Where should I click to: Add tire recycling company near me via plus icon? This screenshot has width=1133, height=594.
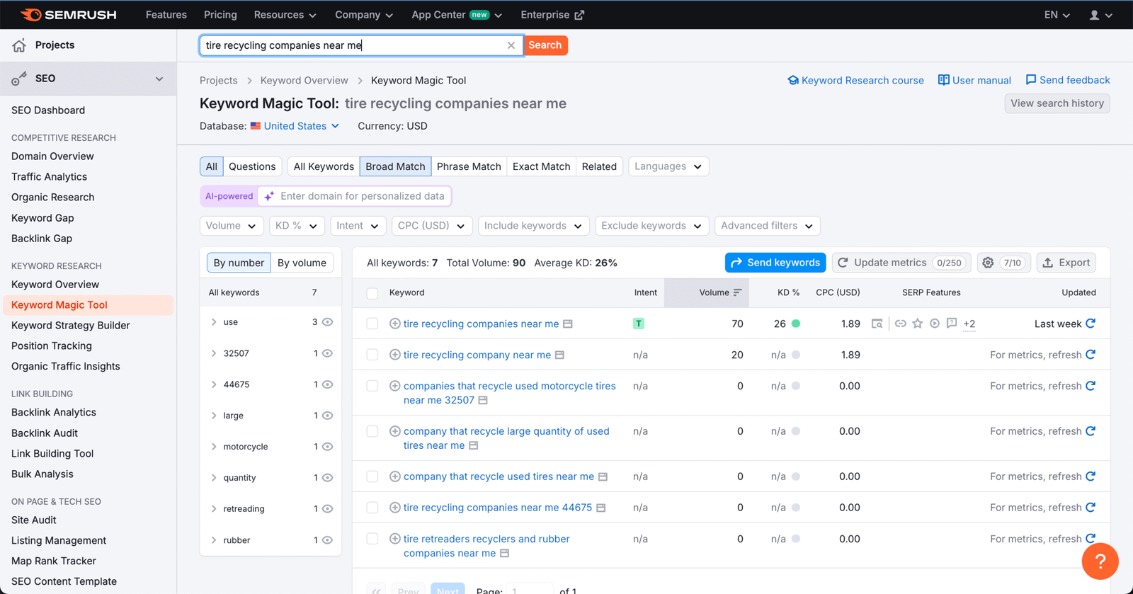395,355
